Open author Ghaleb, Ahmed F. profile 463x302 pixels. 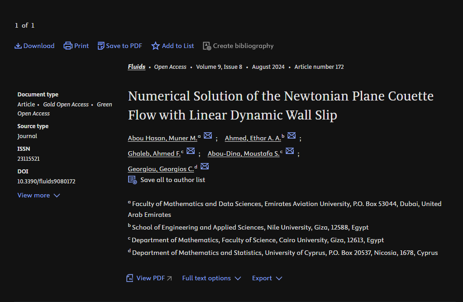[154, 153]
